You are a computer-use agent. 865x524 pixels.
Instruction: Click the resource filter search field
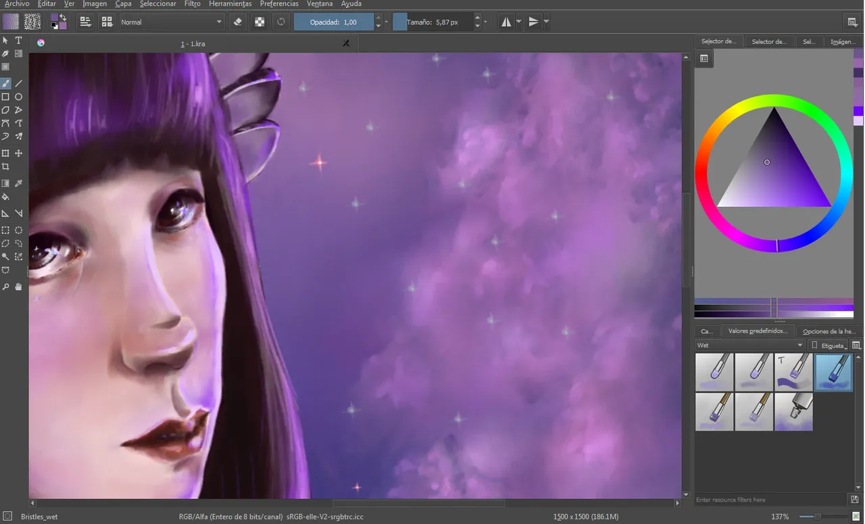click(770, 500)
